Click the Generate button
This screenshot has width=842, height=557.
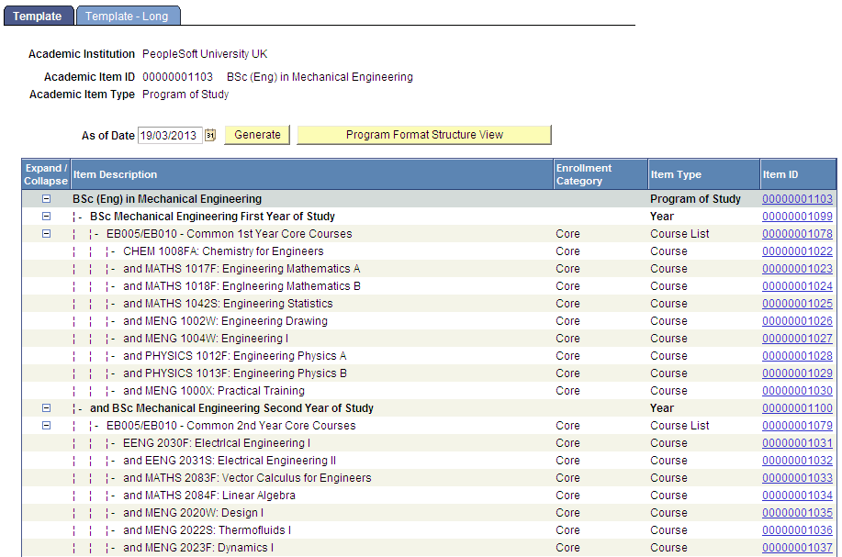(257, 135)
